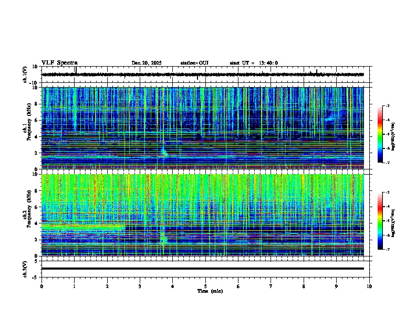416x321 pixels.
Task: Click time axis tick label "2"
Action: (107, 286)
